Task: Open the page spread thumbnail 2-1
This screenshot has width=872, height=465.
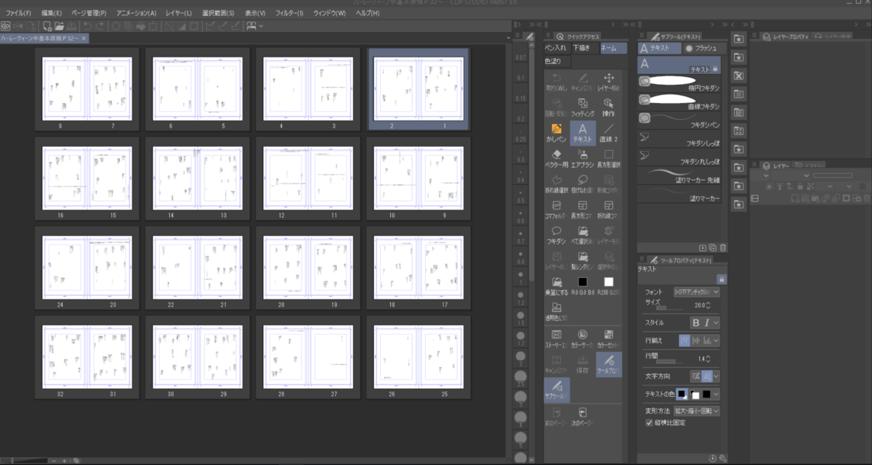Action: point(417,90)
